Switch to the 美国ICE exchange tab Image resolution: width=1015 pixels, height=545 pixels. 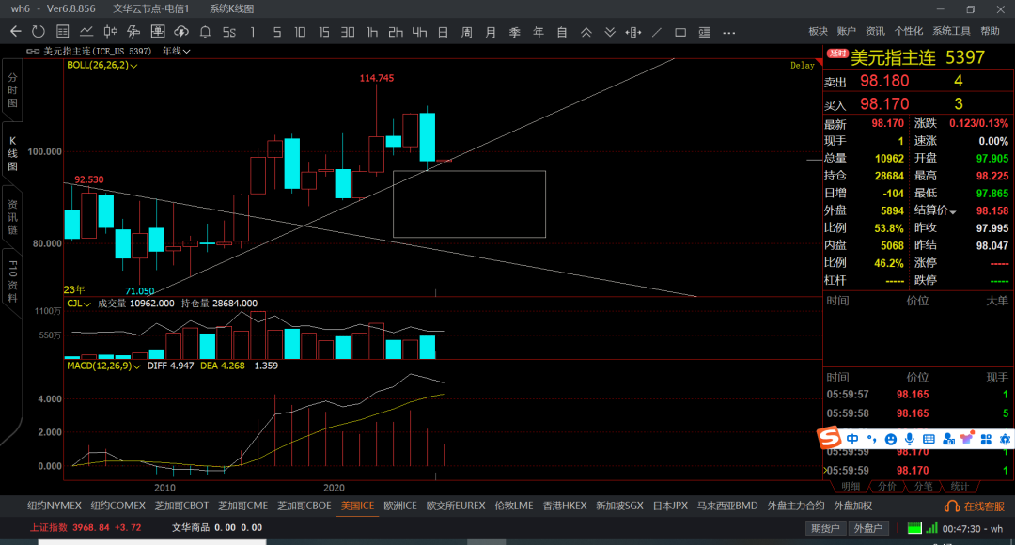(357, 506)
